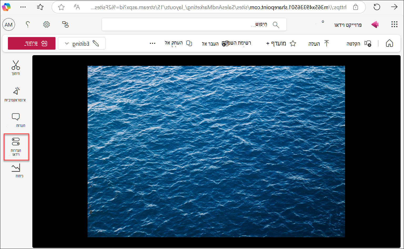This screenshot has height=249, width=404.
Task: Click the search magnifier icon
Action: (276, 25)
